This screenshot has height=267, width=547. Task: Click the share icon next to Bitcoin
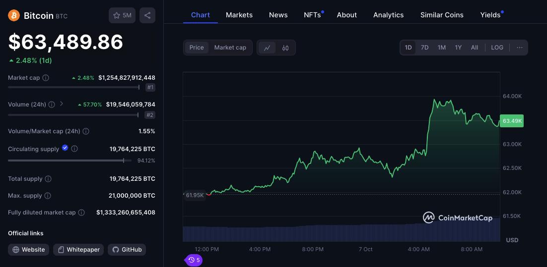click(x=147, y=15)
